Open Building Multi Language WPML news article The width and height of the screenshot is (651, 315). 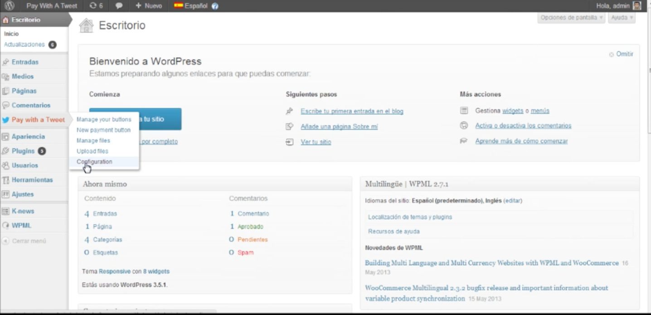point(492,263)
